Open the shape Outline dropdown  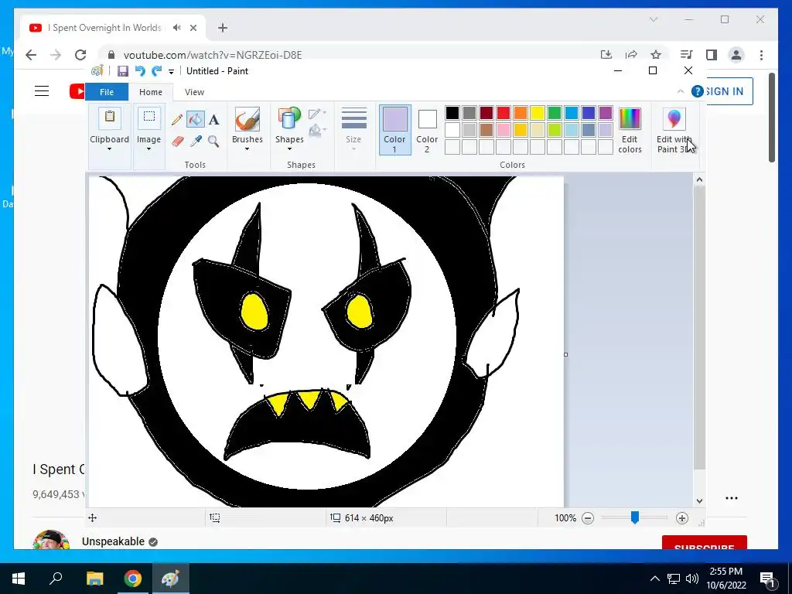pos(318,114)
